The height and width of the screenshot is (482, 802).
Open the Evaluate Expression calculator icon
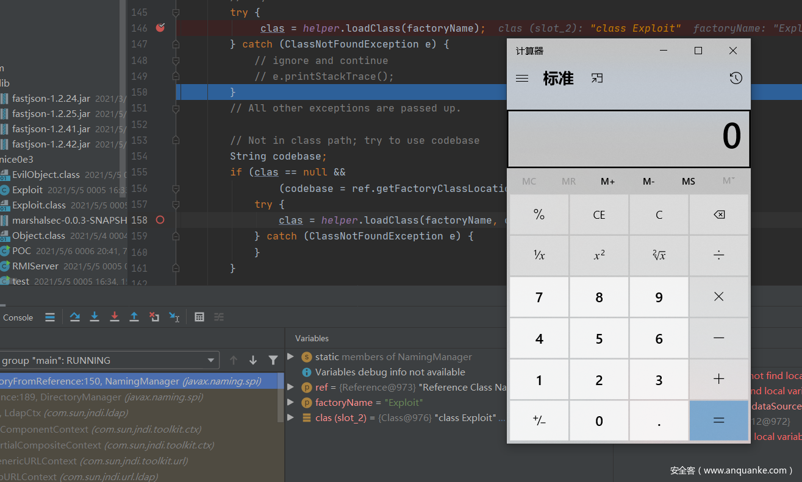(x=199, y=317)
